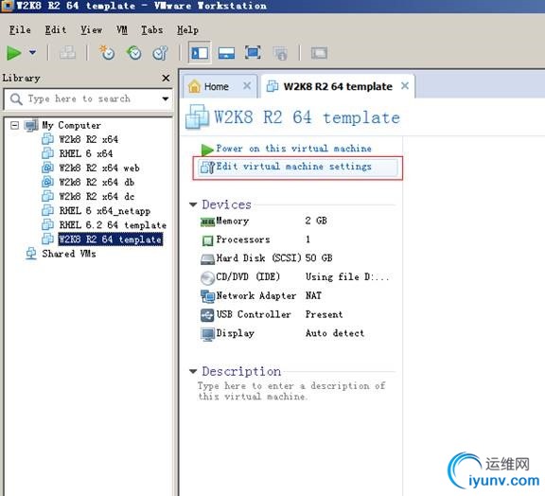Toggle the library sidebar view button
This screenshot has height=496, width=545.
(x=200, y=53)
